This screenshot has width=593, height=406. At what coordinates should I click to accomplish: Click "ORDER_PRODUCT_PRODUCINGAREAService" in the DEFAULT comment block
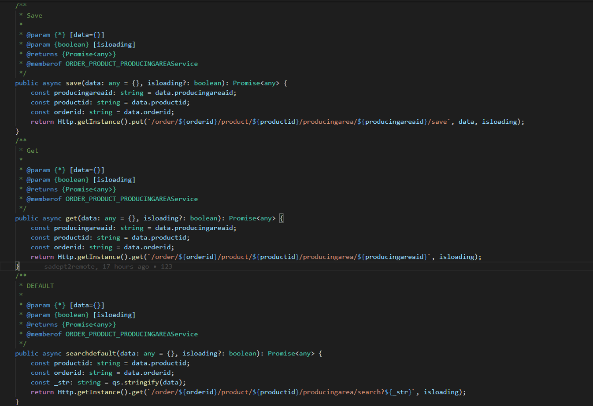pos(132,334)
